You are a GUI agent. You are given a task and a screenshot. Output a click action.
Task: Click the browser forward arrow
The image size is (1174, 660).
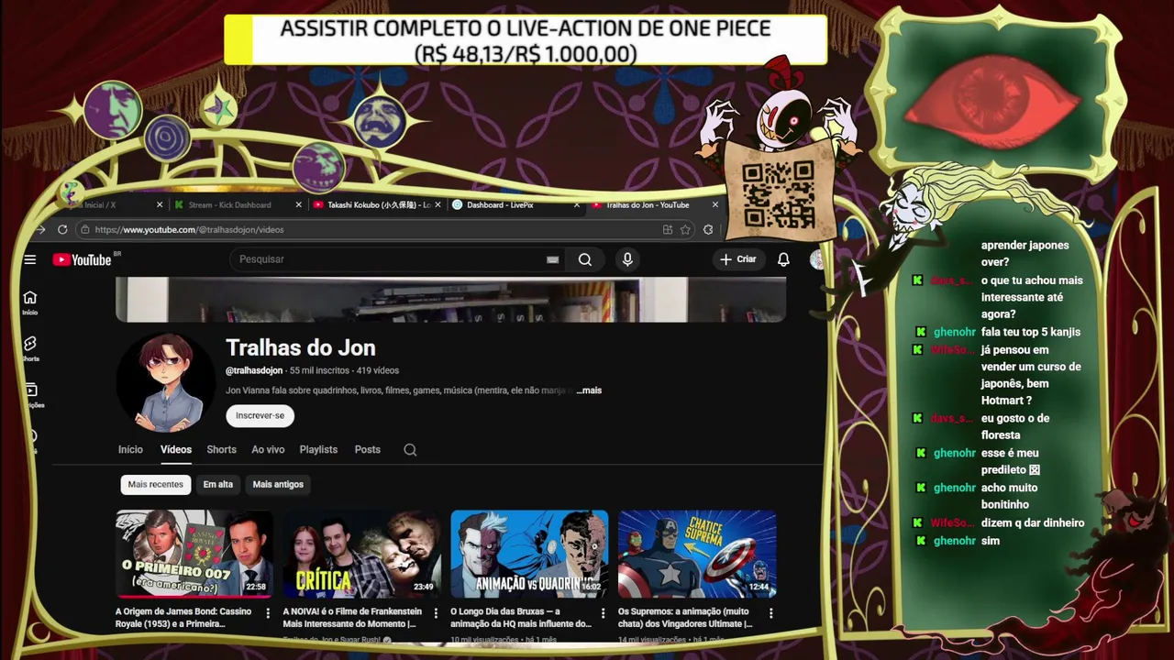click(40, 230)
